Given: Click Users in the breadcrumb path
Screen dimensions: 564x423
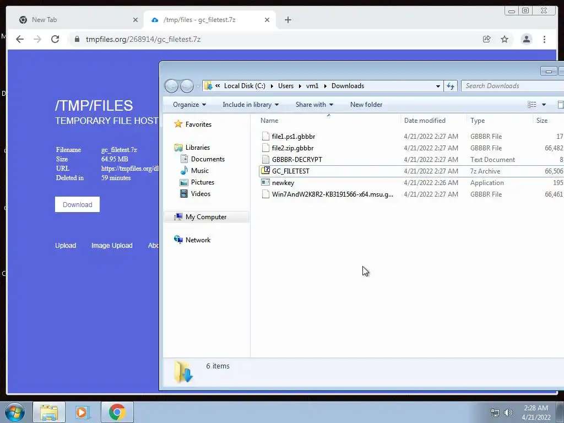Looking at the screenshot, I should (x=286, y=85).
